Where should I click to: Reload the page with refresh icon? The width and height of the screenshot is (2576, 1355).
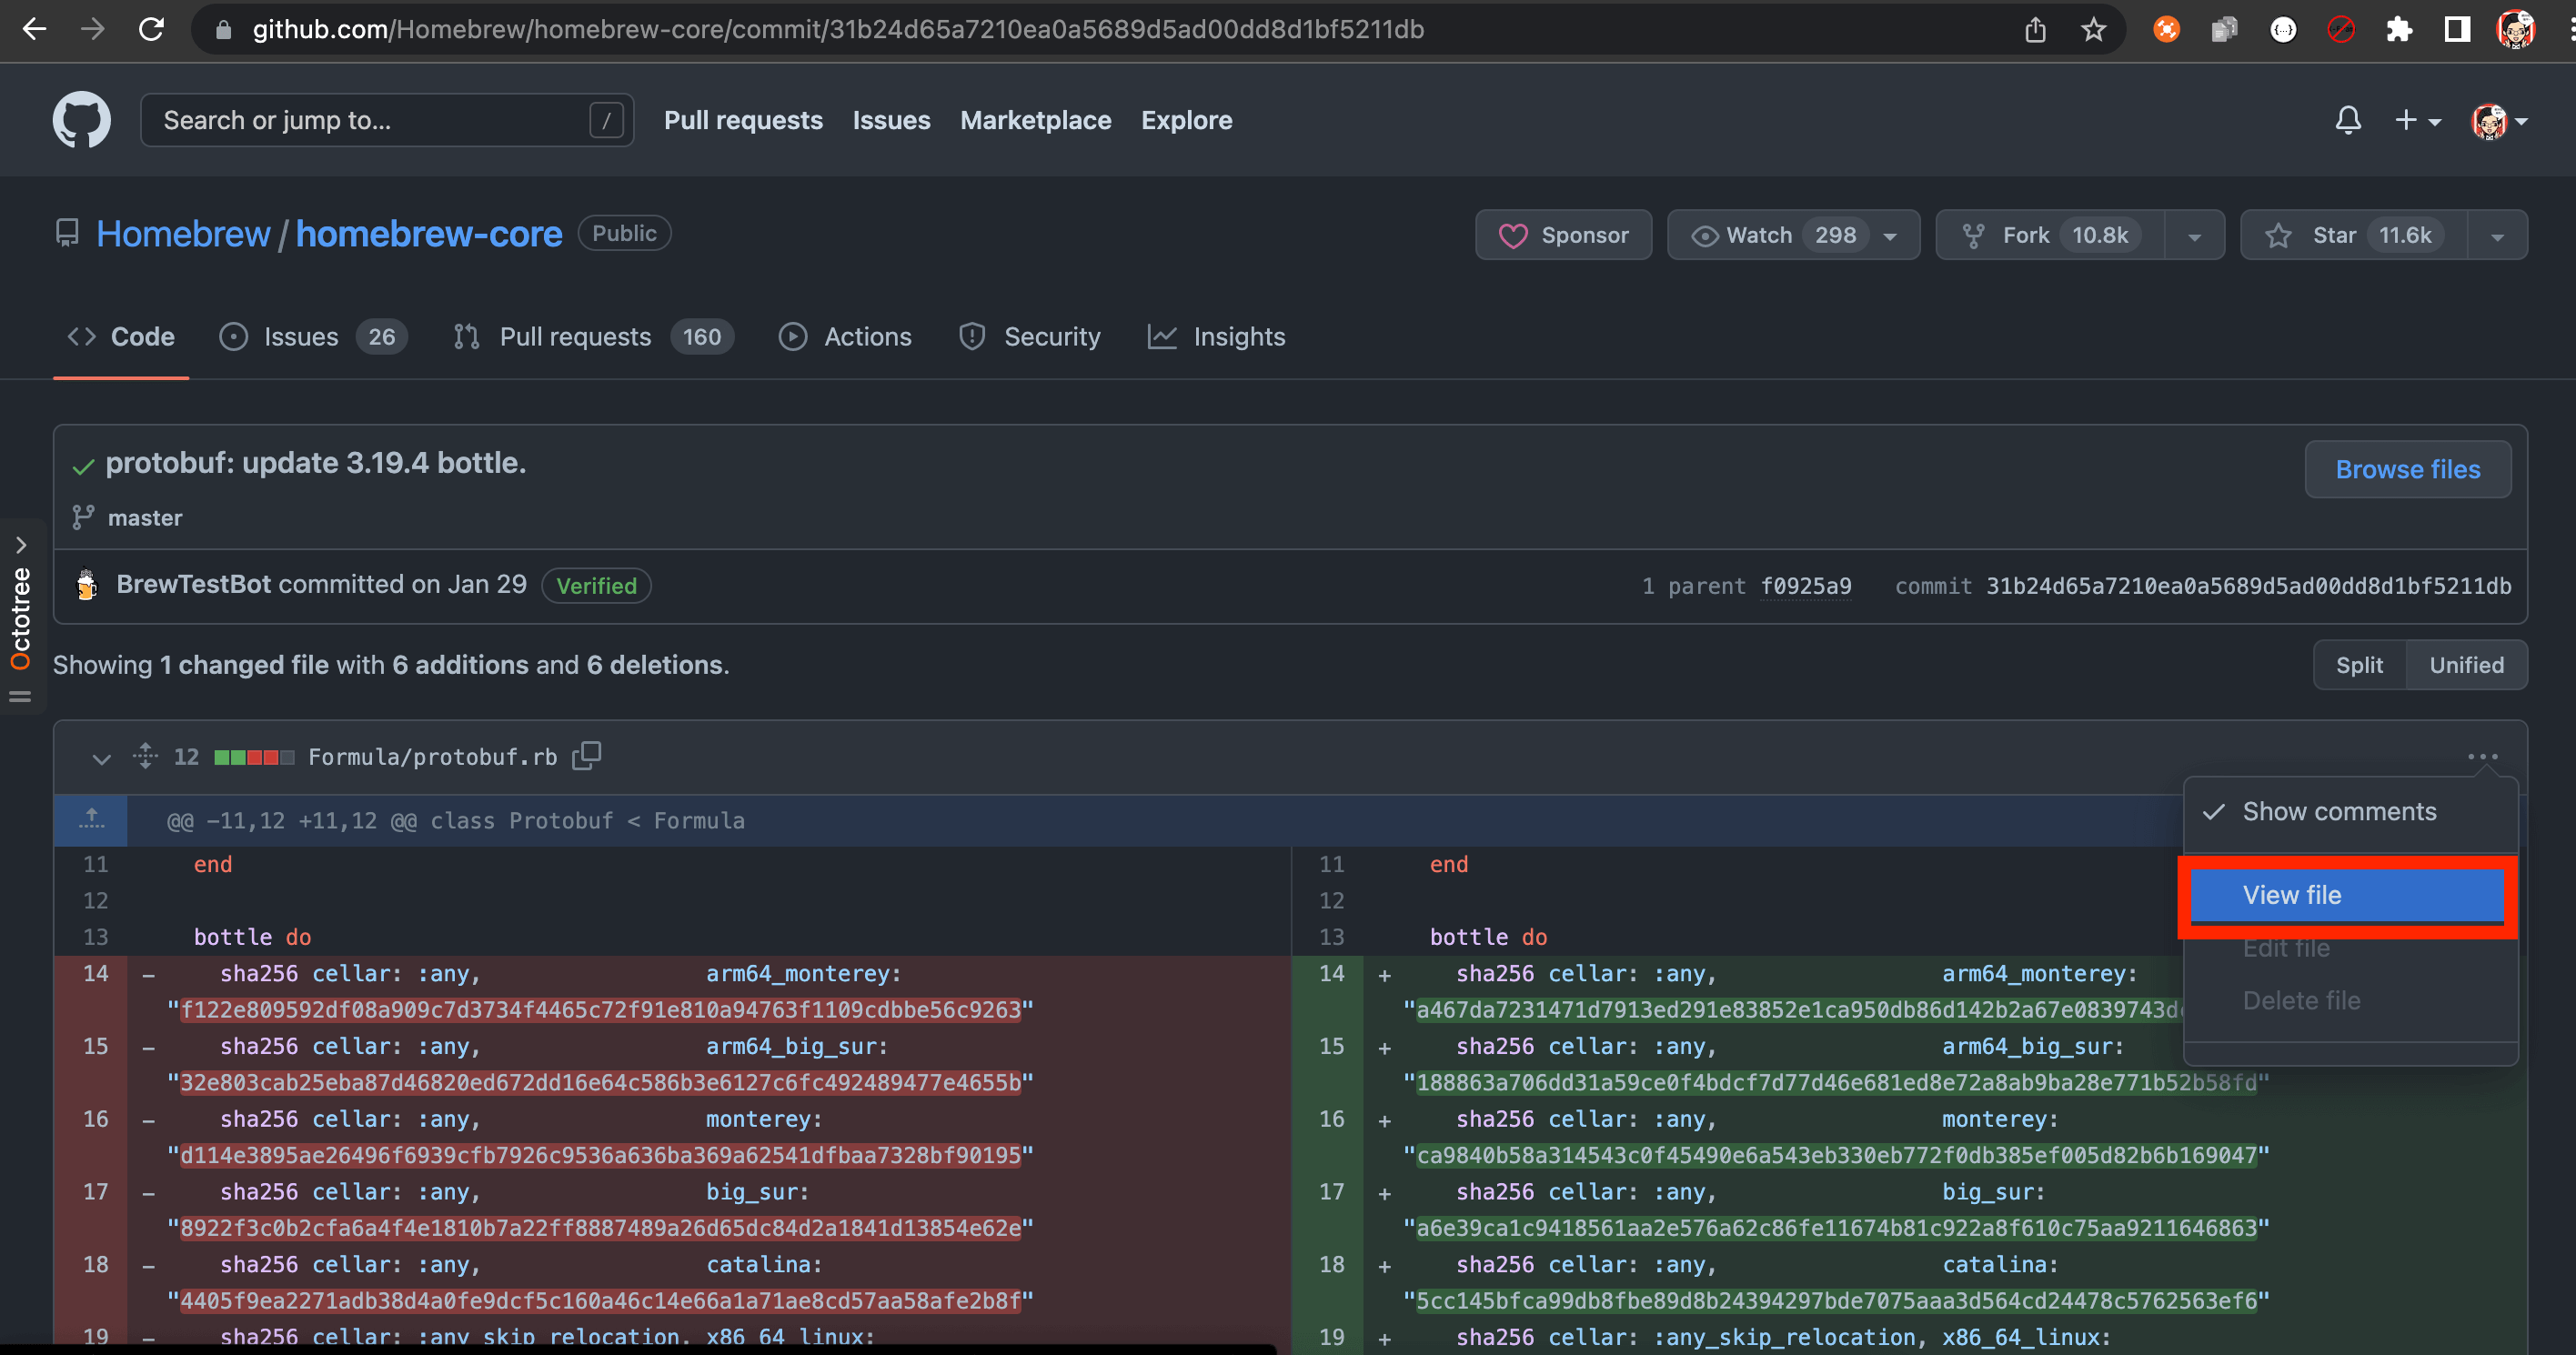pyautogui.click(x=151, y=29)
